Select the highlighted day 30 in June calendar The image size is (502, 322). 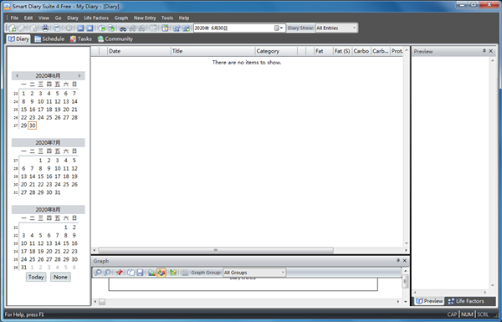33,125
